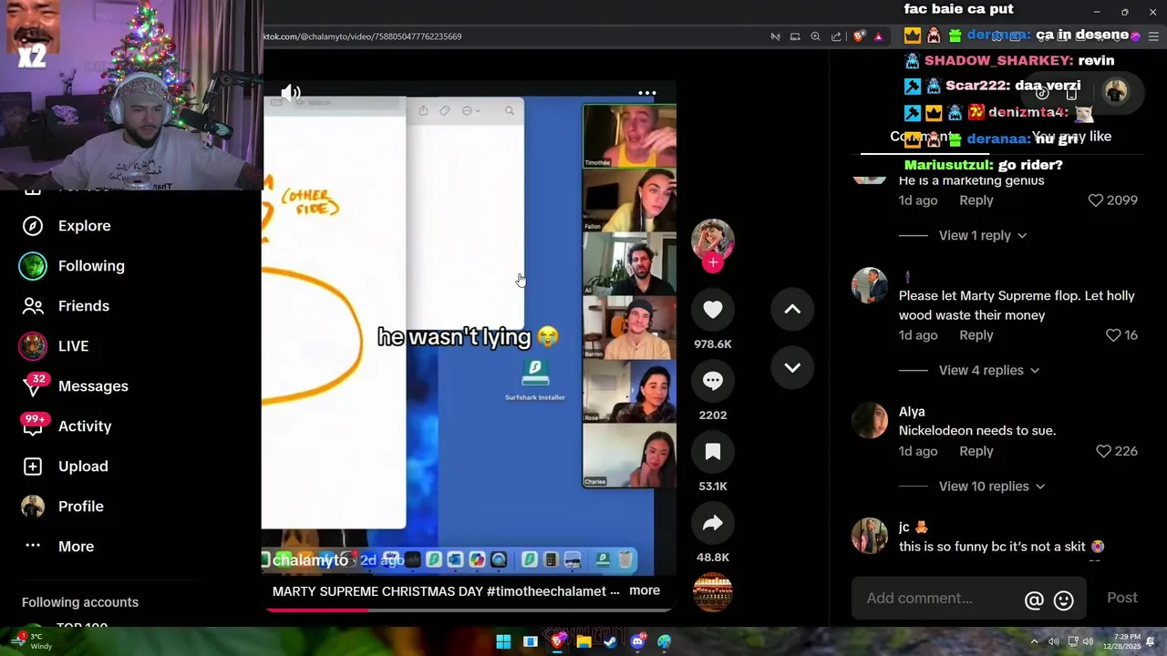Open the Following feed
This screenshot has height=656, width=1167.
tap(91, 266)
